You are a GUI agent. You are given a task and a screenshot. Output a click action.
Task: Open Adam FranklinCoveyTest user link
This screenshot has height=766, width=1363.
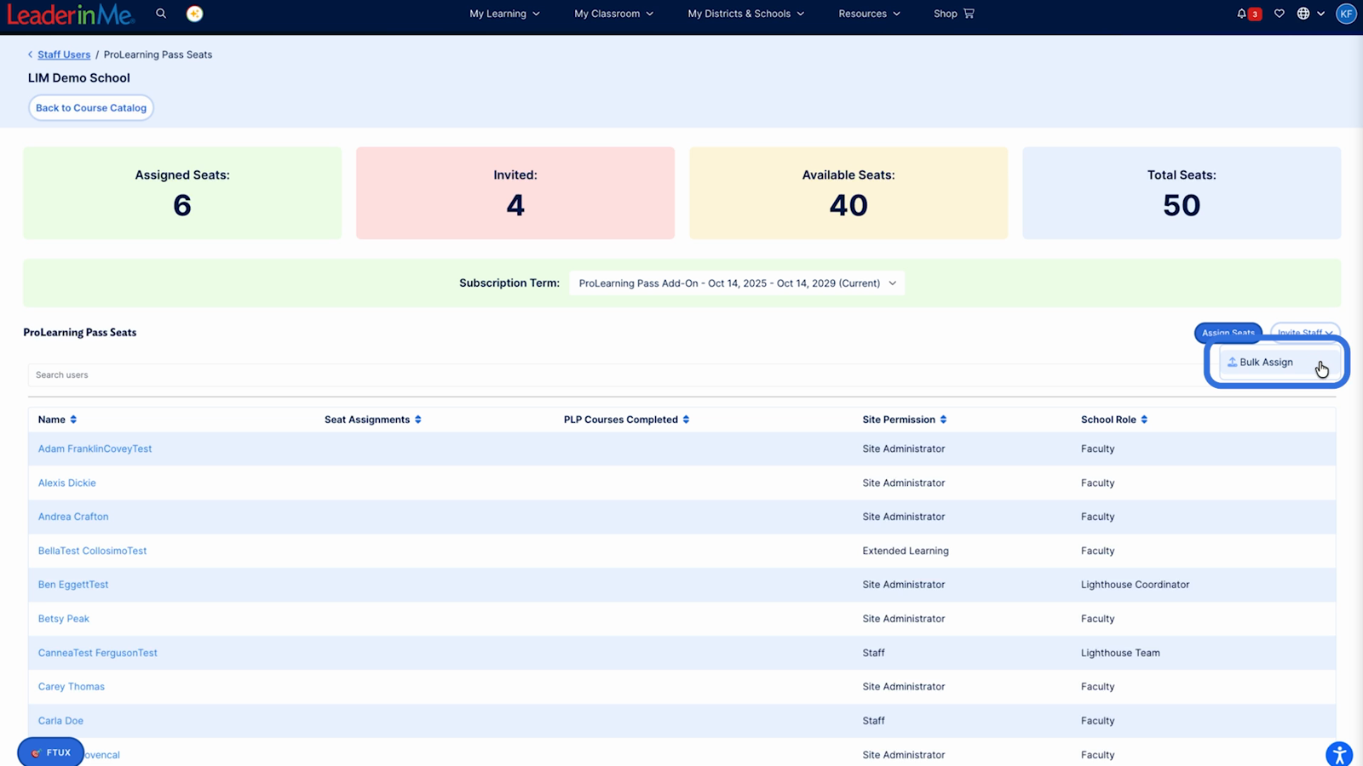[95, 449]
